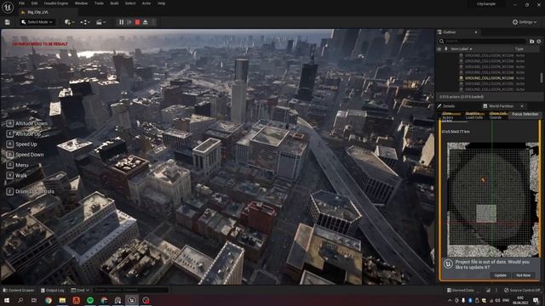Open the Derived Data menu
The image size is (545, 306).
coord(461,291)
